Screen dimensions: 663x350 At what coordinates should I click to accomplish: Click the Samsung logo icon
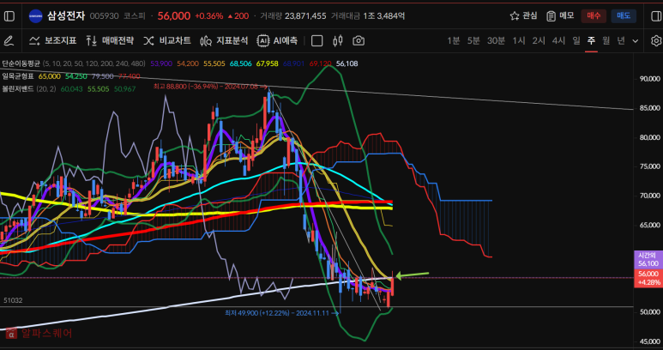coord(35,16)
